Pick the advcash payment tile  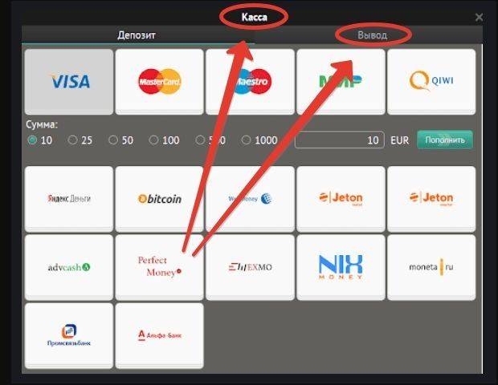click(69, 267)
